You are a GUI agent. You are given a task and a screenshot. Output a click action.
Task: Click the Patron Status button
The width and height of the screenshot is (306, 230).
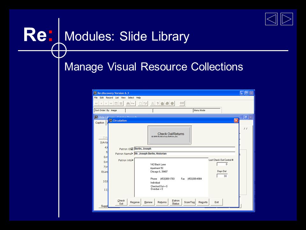[176, 202]
